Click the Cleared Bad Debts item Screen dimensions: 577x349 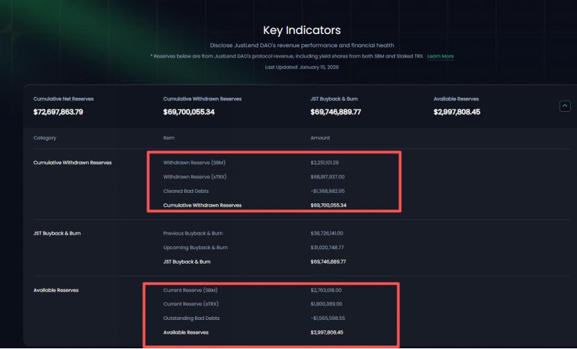point(186,191)
